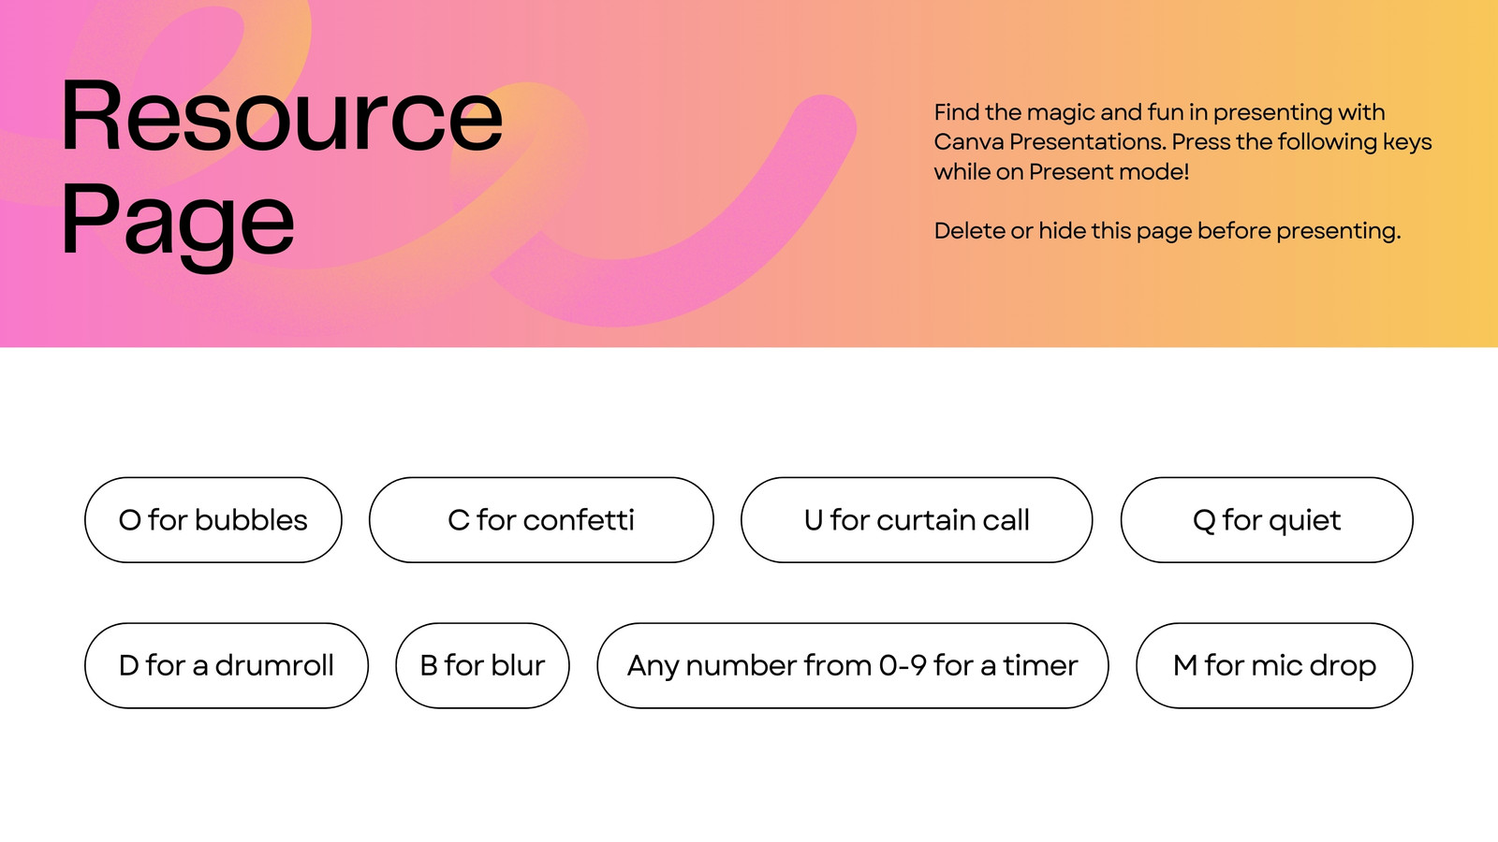Select the "Present mode!" text
This screenshot has height=842, width=1498.
(1109, 172)
